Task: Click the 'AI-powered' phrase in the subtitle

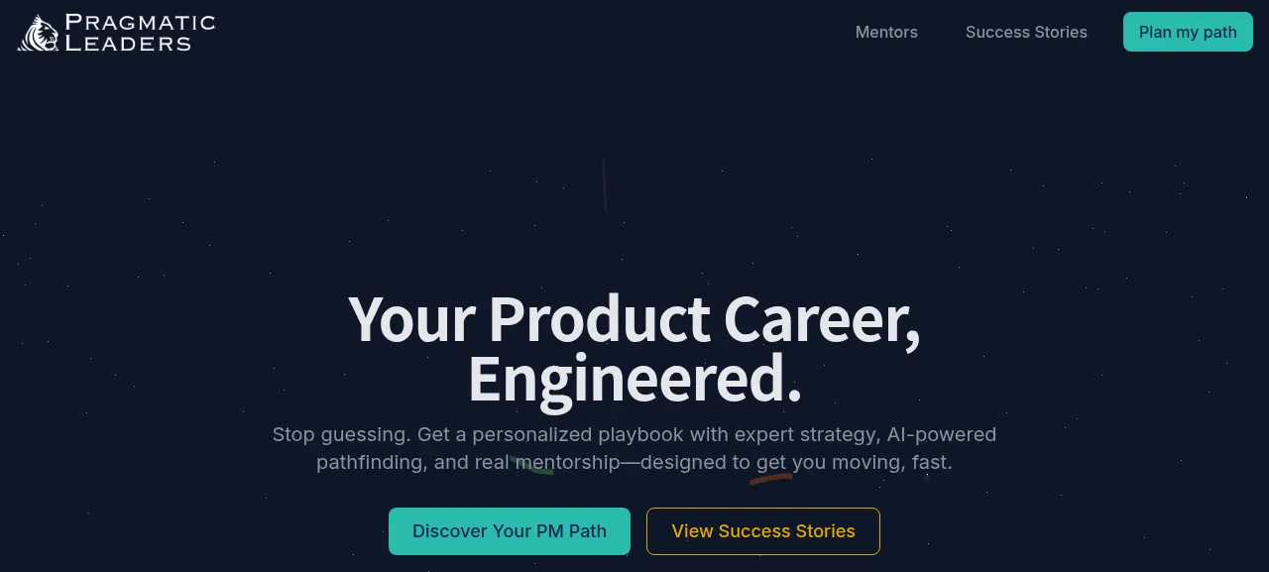Action: click(x=940, y=434)
